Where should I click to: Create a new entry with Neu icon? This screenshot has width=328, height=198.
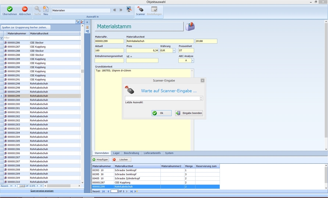click(x=45, y=9)
